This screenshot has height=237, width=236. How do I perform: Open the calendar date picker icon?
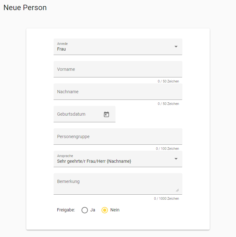click(x=107, y=114)
